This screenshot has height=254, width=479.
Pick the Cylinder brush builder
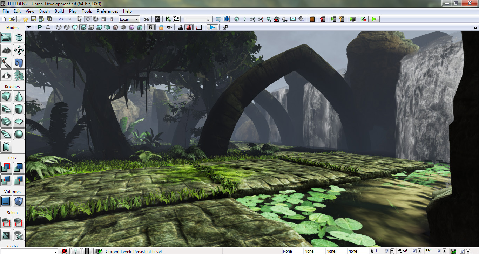click(19, 109)
